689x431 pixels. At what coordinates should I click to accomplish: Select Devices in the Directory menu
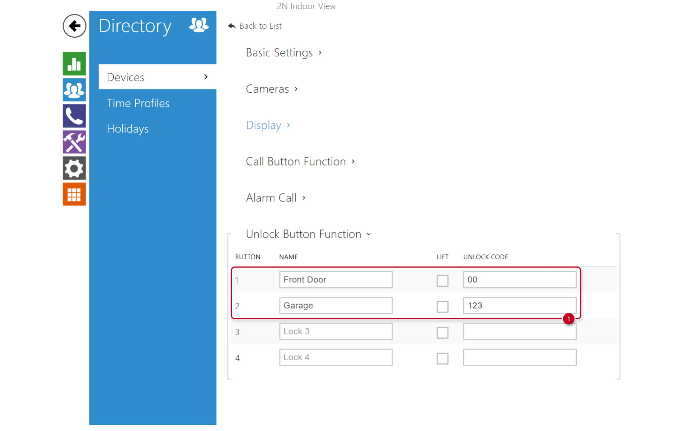[x=158, y=77]
